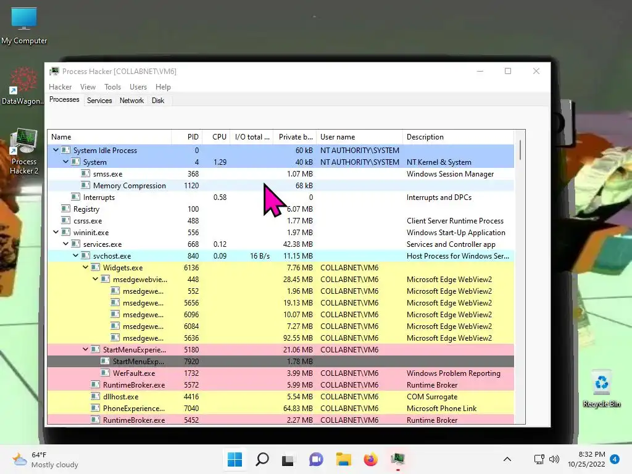
Task: Open taskbar Search magnifier
Action: pyautogui.click(x=262, y=459)
